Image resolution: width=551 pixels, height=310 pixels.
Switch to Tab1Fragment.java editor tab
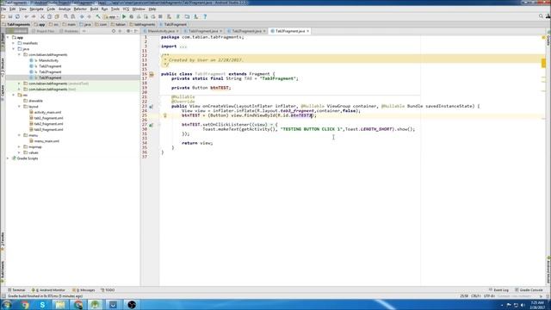point(203,31)
